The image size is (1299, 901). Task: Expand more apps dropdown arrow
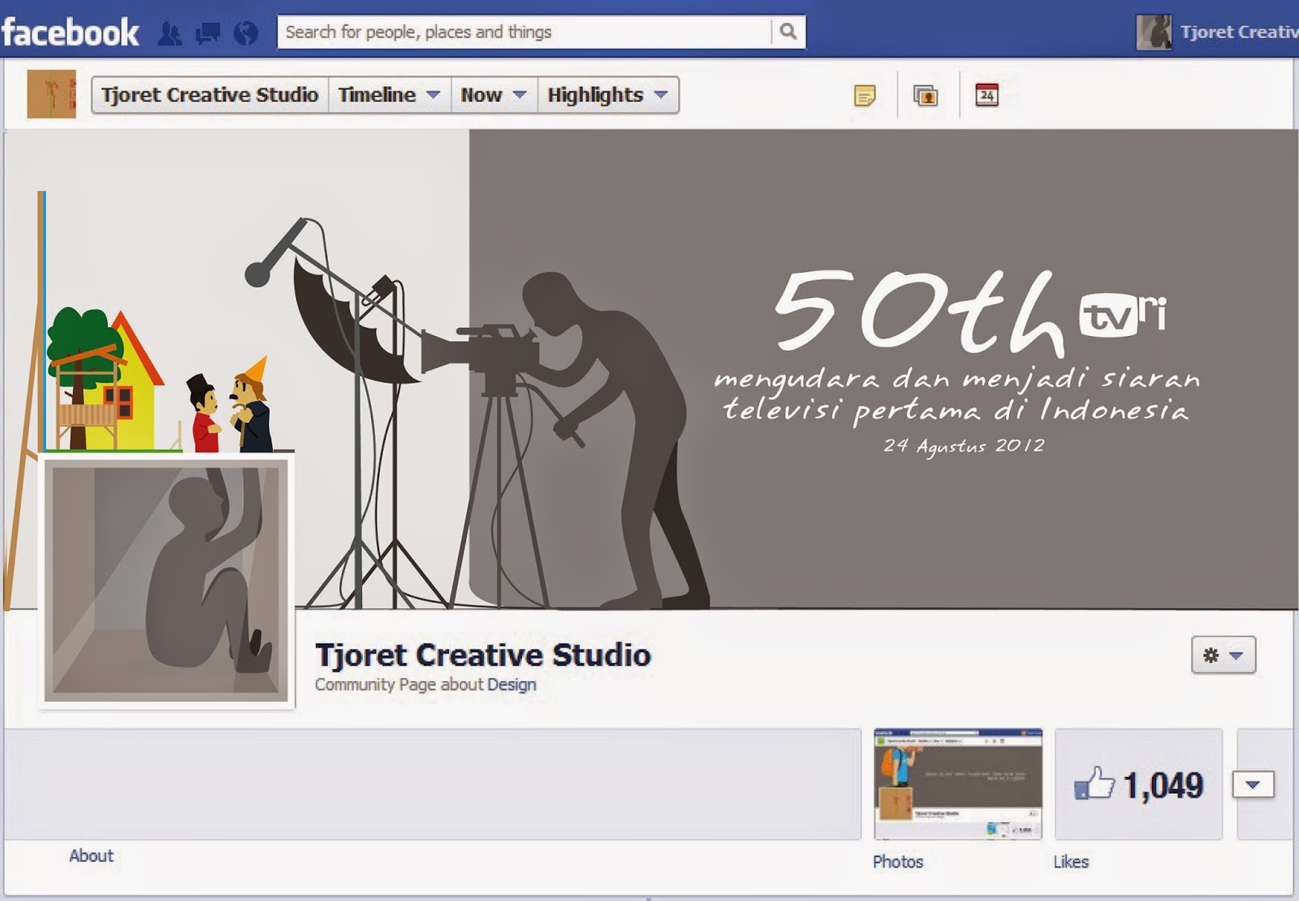point(1253,785)
